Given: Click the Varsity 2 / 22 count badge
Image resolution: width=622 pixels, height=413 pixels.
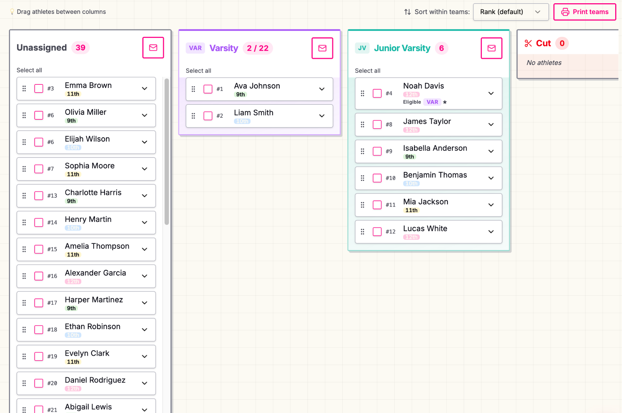Looking at the screenshot, I should (258, 48).
